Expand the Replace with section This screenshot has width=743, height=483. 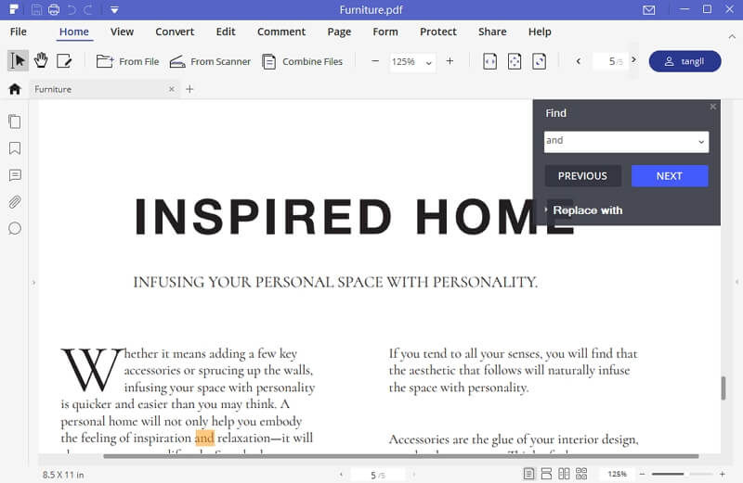pyautogui.click(x=586, y=210)
